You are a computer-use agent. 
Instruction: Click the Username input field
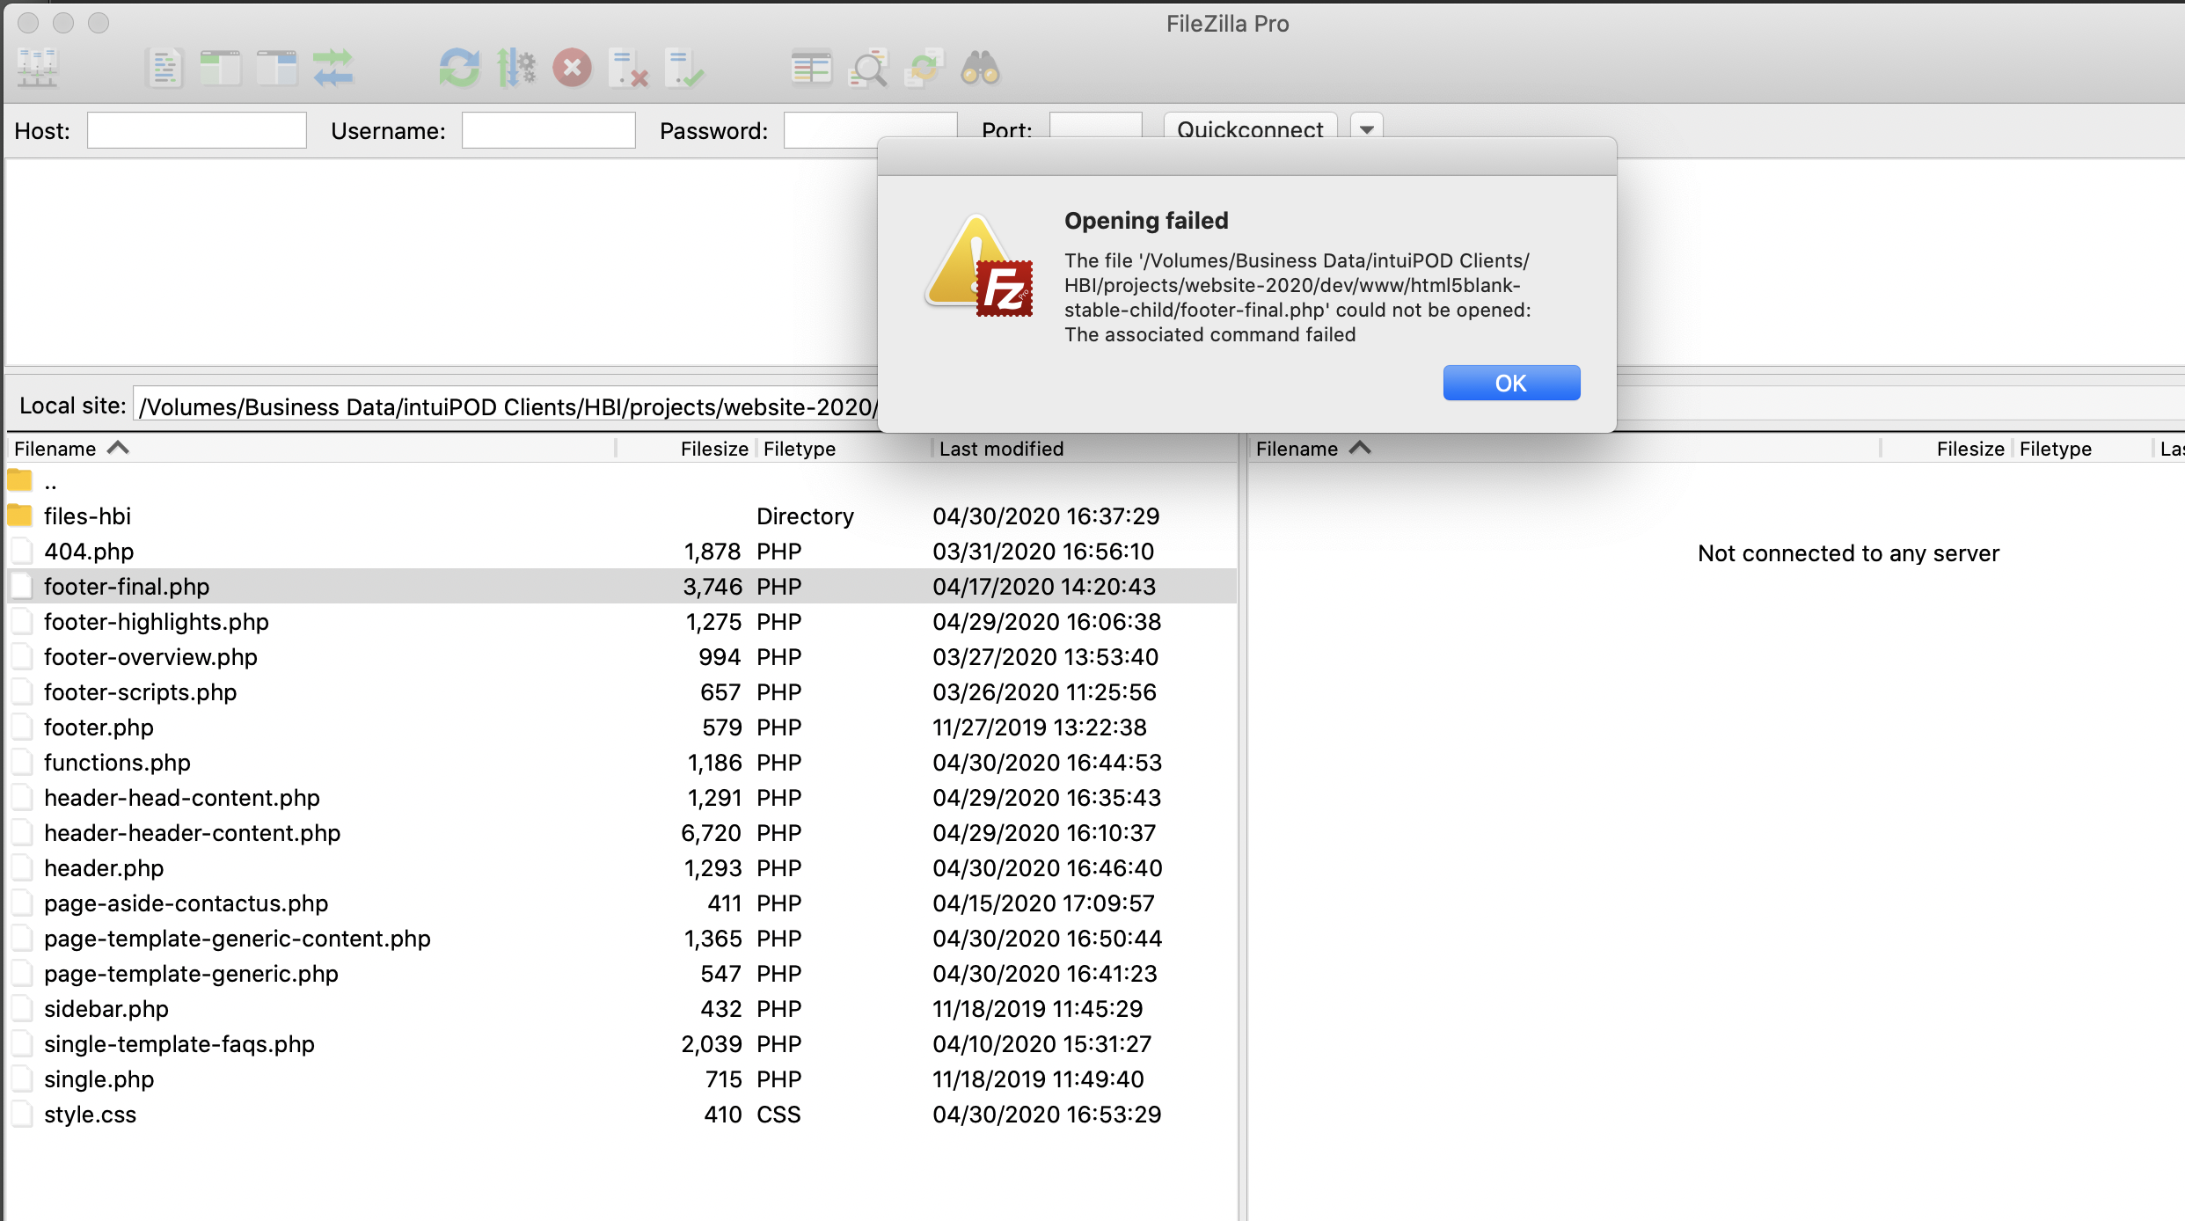coord(549,130)
